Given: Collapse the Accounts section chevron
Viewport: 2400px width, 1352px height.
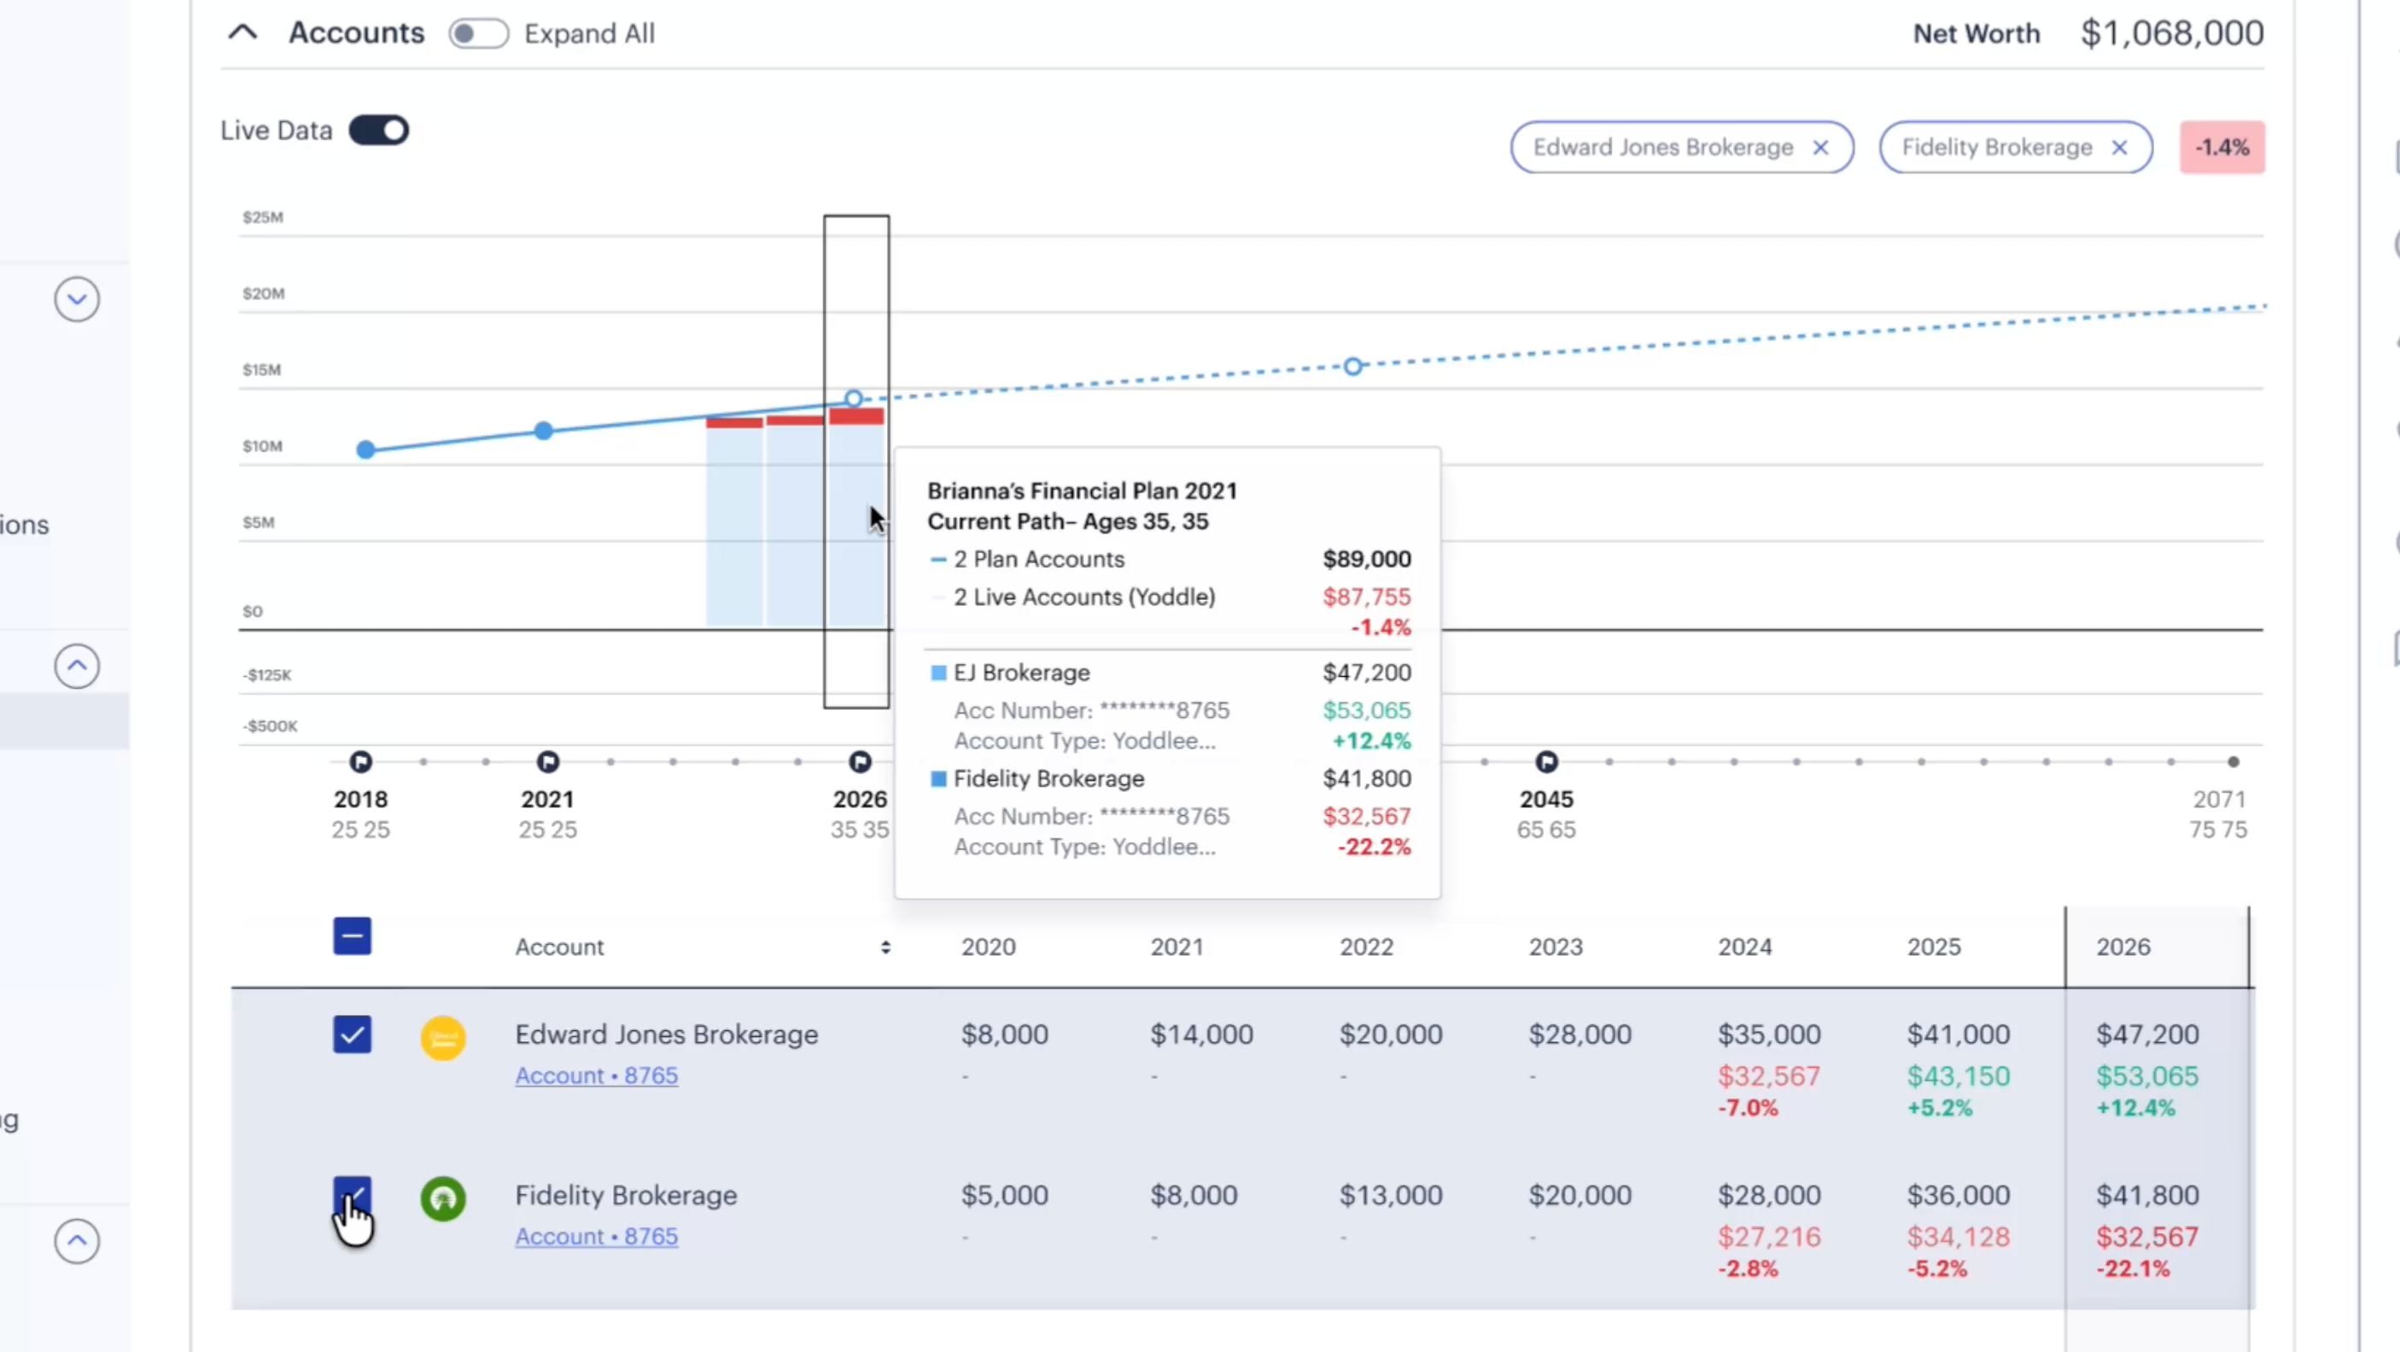Looking at the screenshot, I should [242, 32].
